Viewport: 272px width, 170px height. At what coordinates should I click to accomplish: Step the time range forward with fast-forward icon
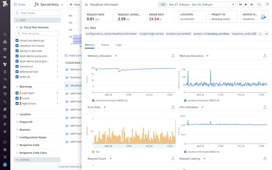251,4
